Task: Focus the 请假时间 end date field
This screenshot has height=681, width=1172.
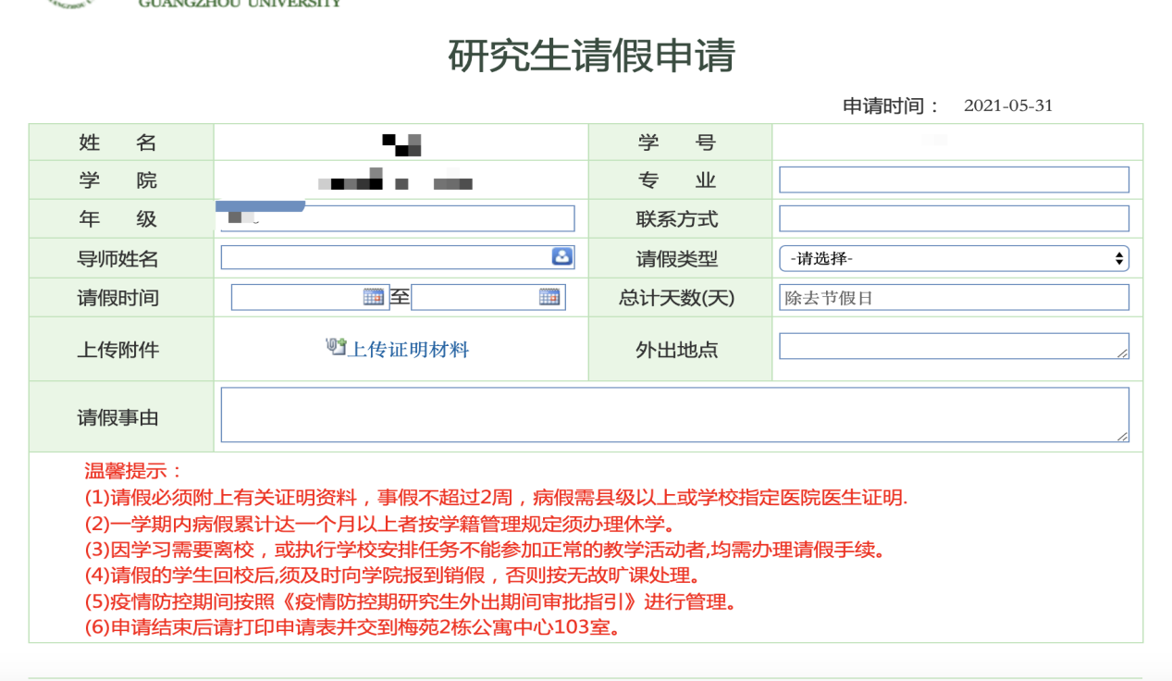Action: pos(474,297)
